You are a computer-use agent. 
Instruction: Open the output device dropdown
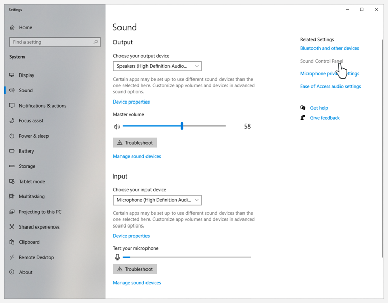pyautogui.click(x=157, y=66)
